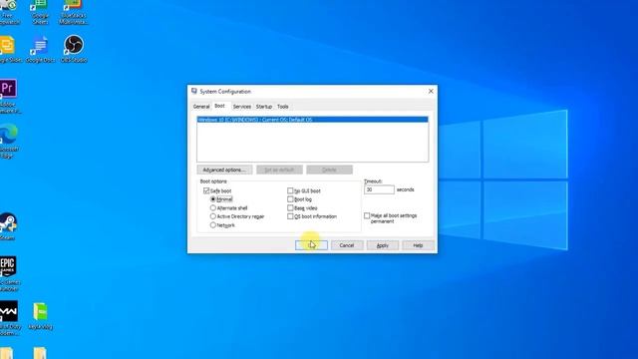The image size is (638, 359).
Task: Open the Google Sheets desktop shortcut
Action: 40,12
